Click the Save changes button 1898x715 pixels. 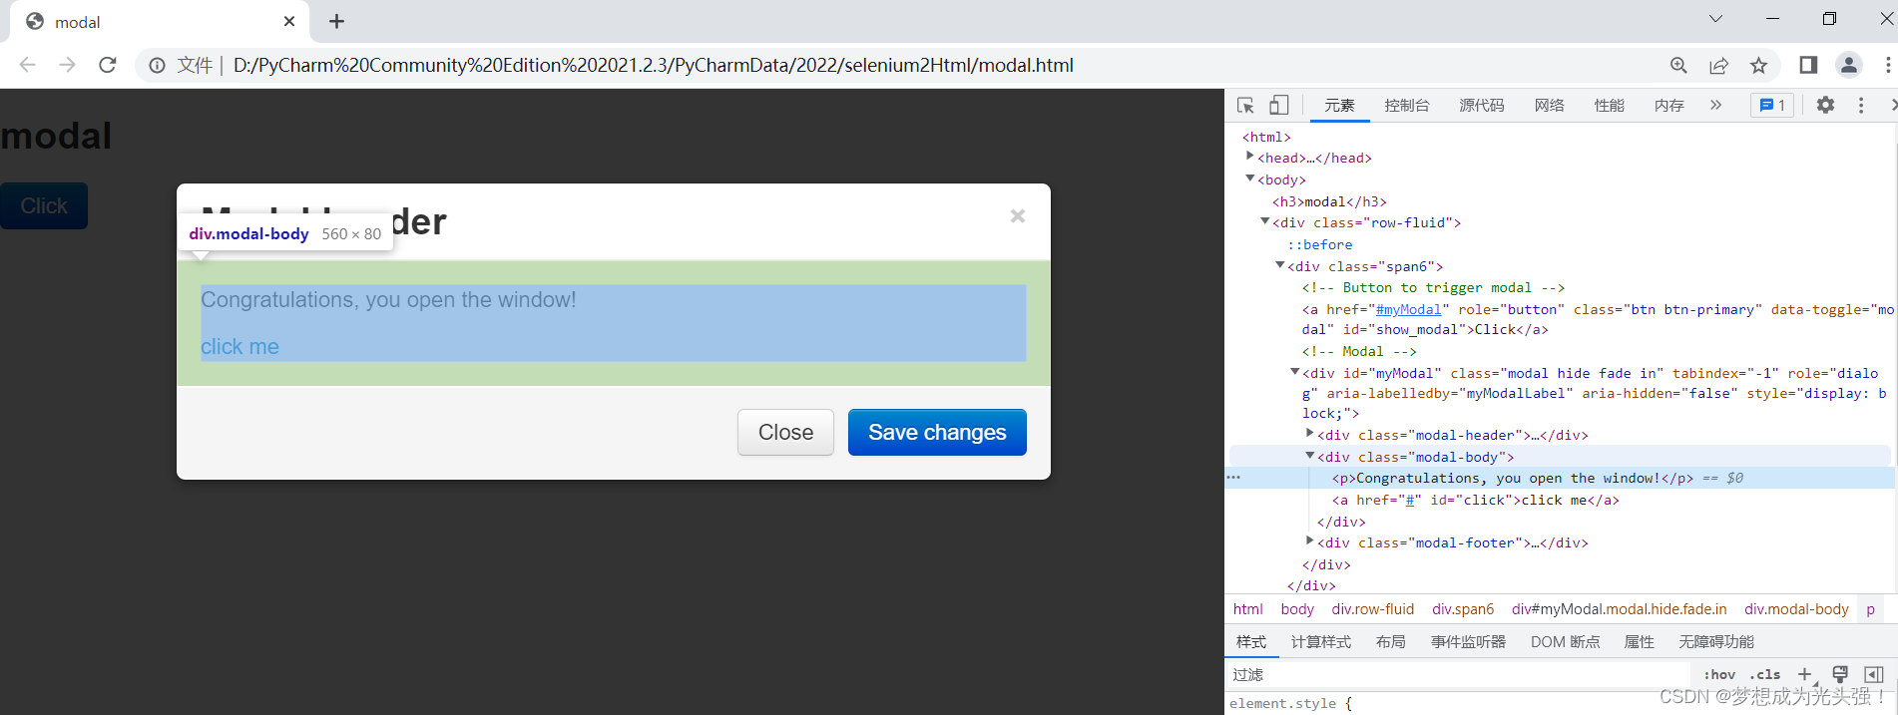pyautogui.click(x=937, y=432)
